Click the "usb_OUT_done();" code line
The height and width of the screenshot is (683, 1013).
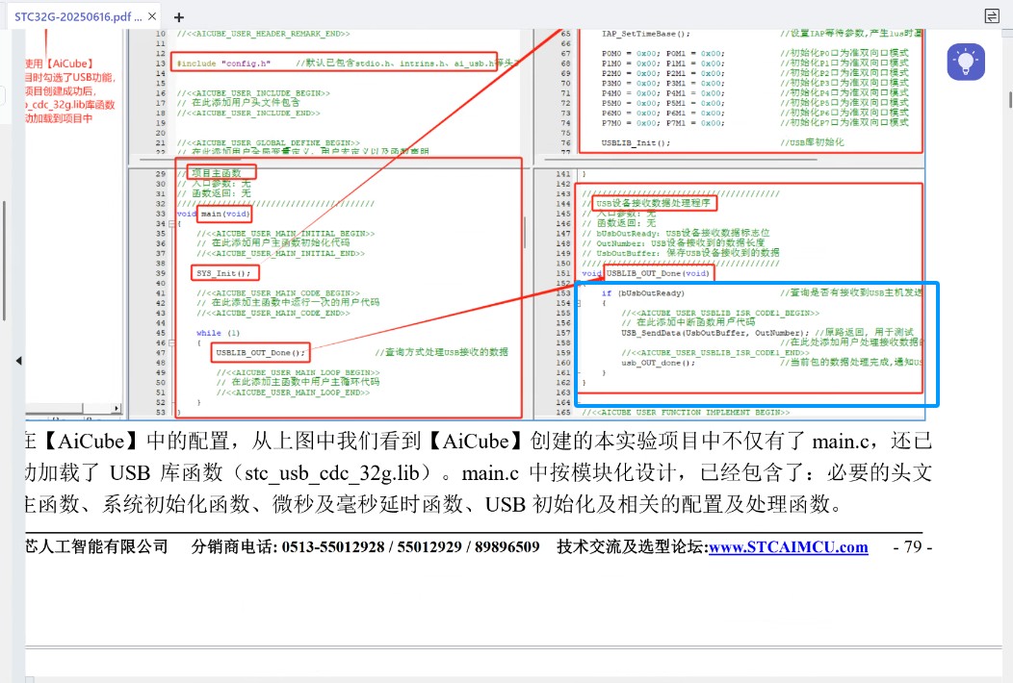coord(659,363)
